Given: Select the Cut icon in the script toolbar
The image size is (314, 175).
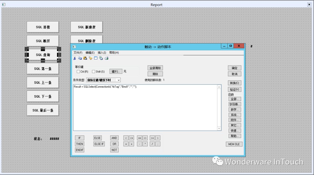Looking at the screenshot, I should pyautogui.click(x=75, y=58).
